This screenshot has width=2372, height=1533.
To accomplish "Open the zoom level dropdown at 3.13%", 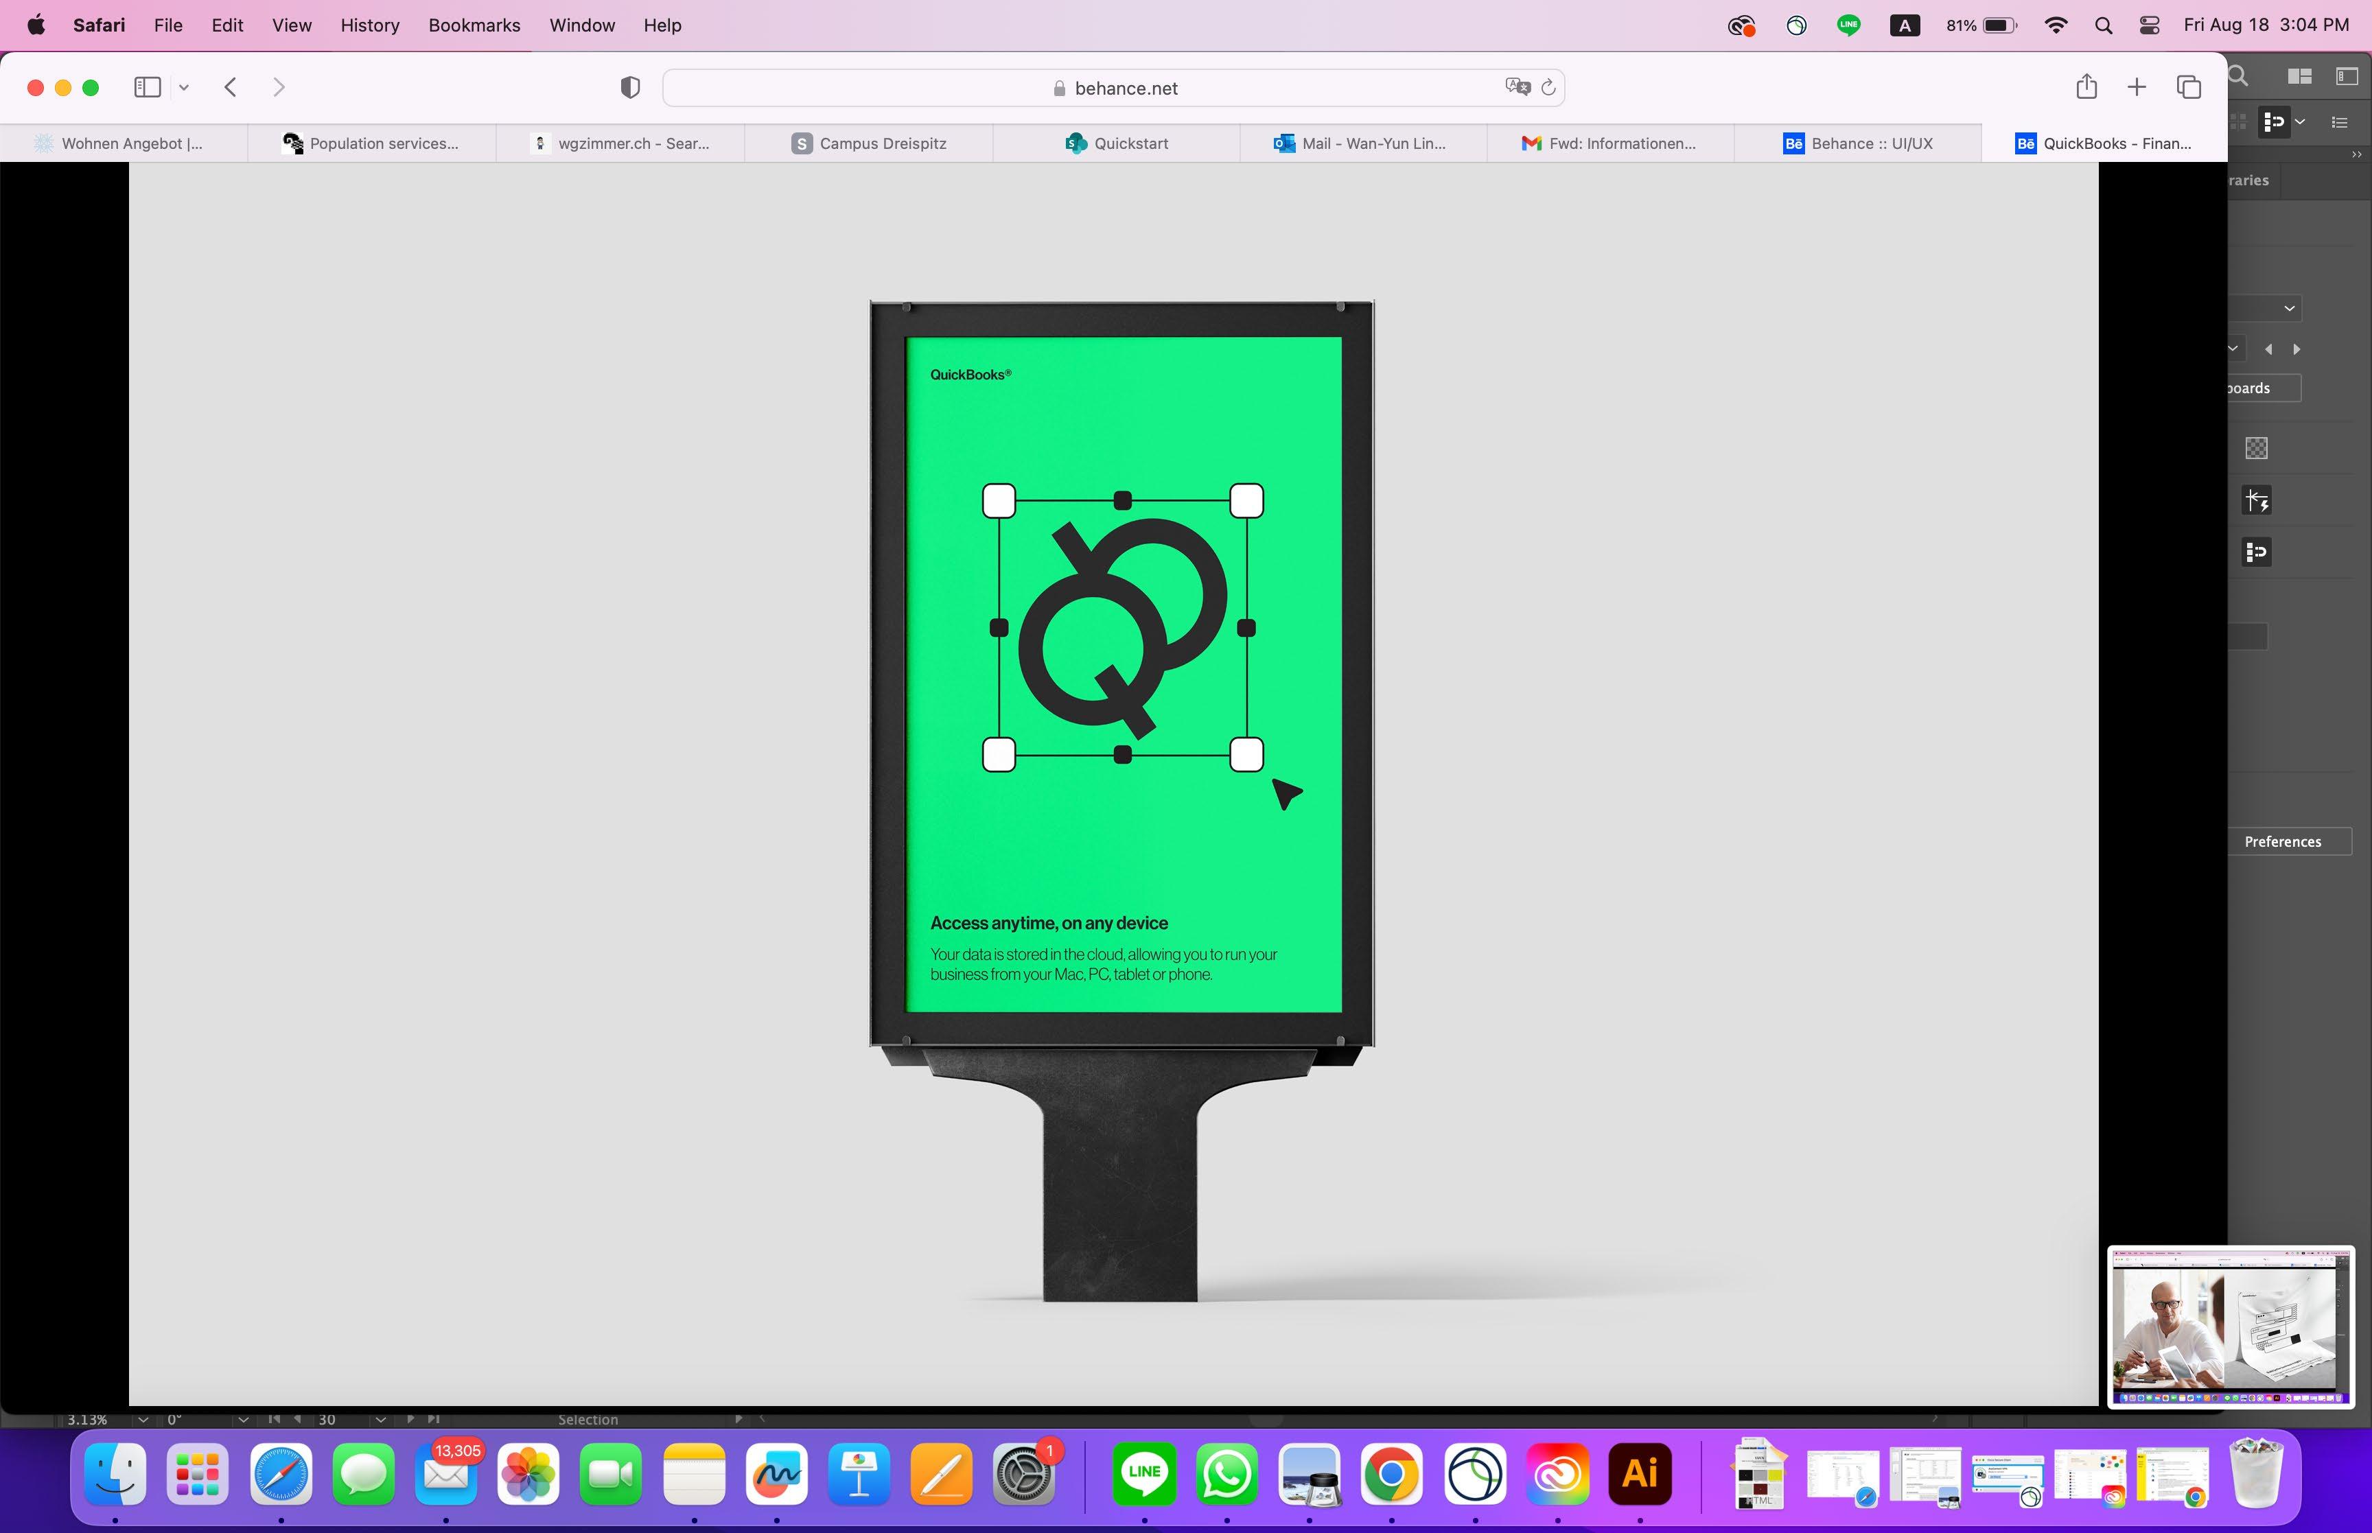I will click(x=142, y=1420).
